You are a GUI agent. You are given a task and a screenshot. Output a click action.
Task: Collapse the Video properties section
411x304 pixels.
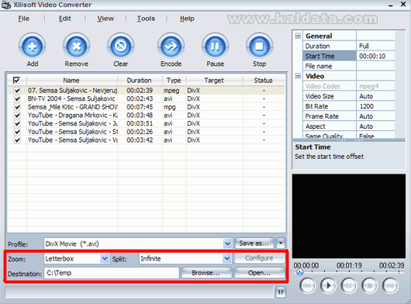298,76
